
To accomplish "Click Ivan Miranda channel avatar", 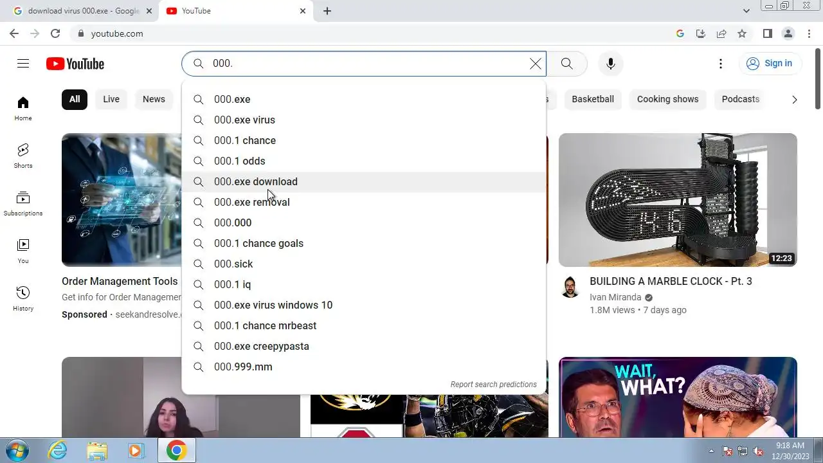I will [x=570, y=287].
